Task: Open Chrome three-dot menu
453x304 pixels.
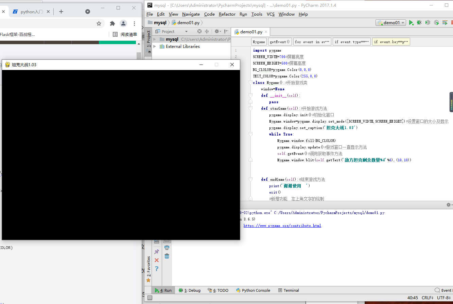Action: [x=135, y=23]
